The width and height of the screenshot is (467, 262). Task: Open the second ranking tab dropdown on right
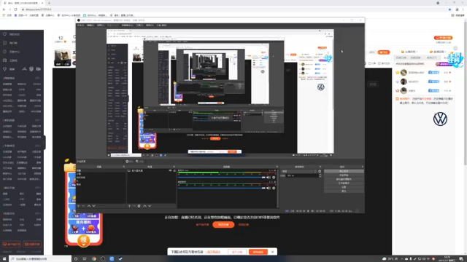(438, 52)
